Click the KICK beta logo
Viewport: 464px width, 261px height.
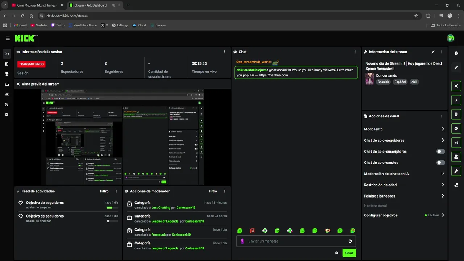pyautogui.click(x=26, y=38)
